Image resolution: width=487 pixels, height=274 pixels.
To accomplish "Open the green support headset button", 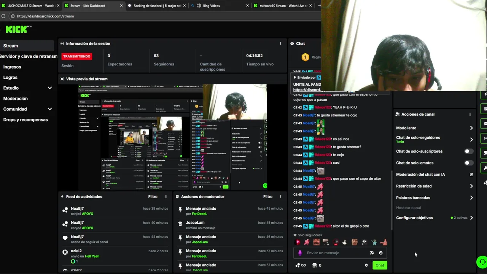I will coord(482,262).
